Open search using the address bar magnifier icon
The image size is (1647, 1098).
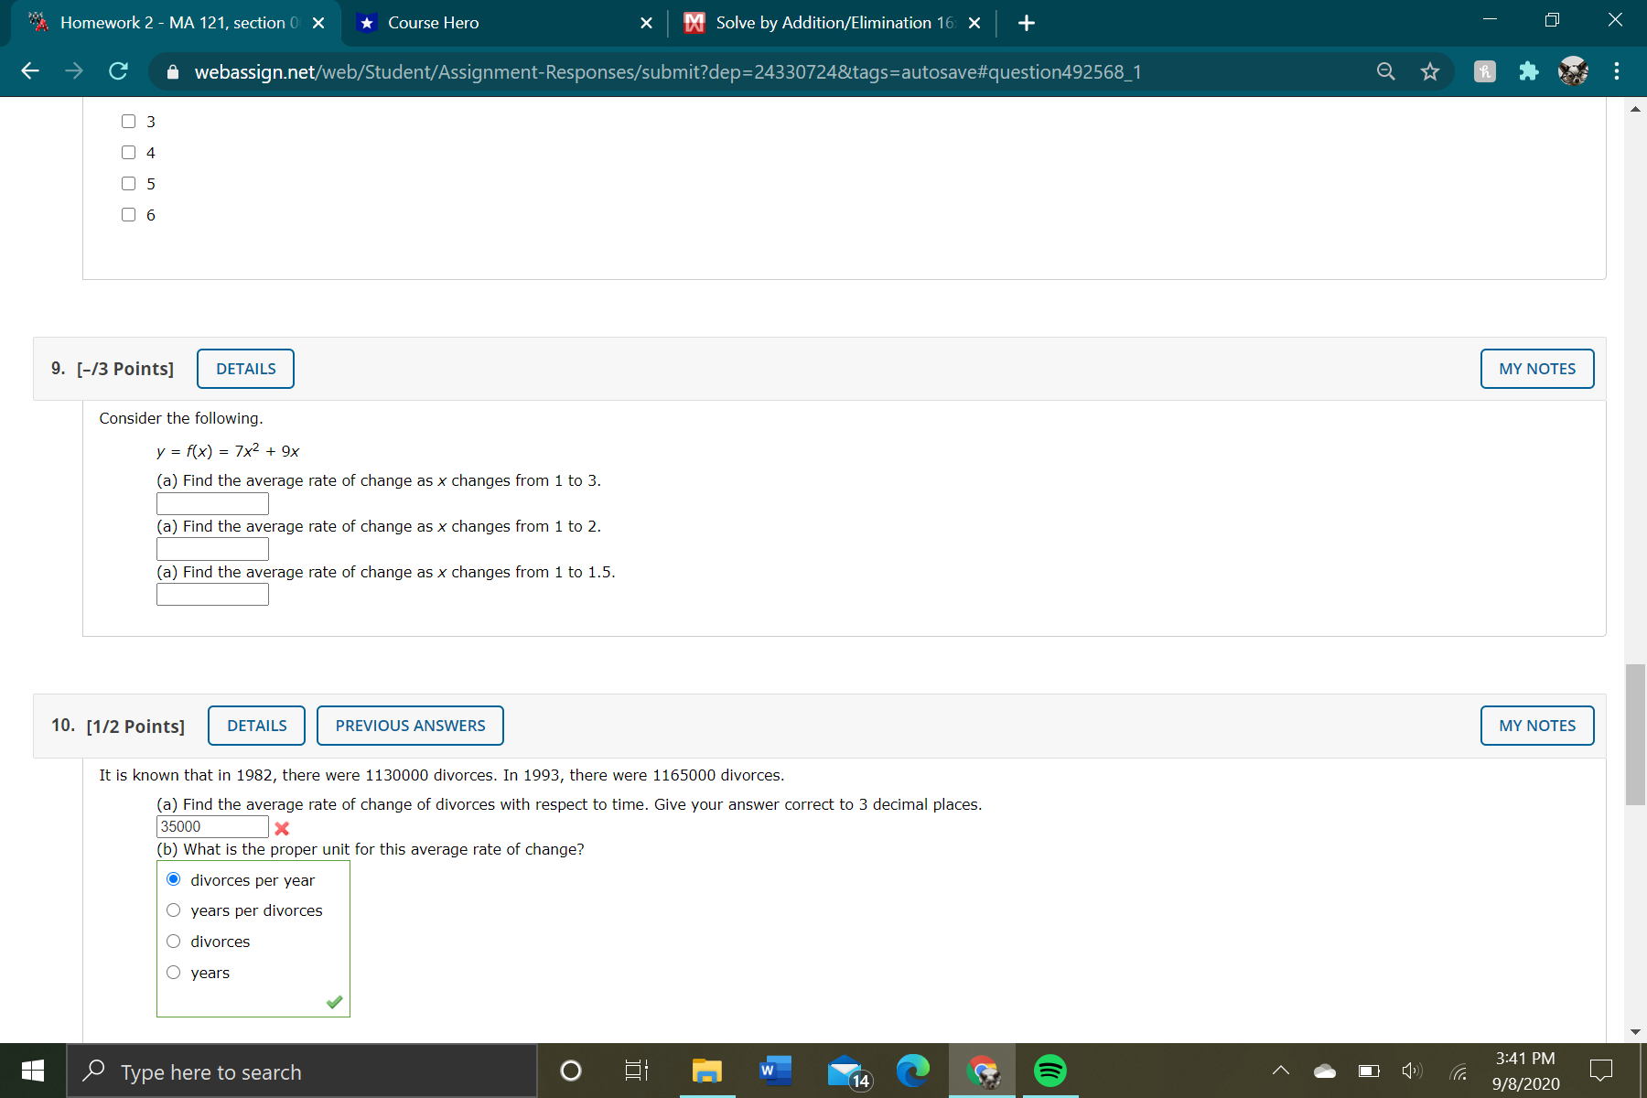1385,71
